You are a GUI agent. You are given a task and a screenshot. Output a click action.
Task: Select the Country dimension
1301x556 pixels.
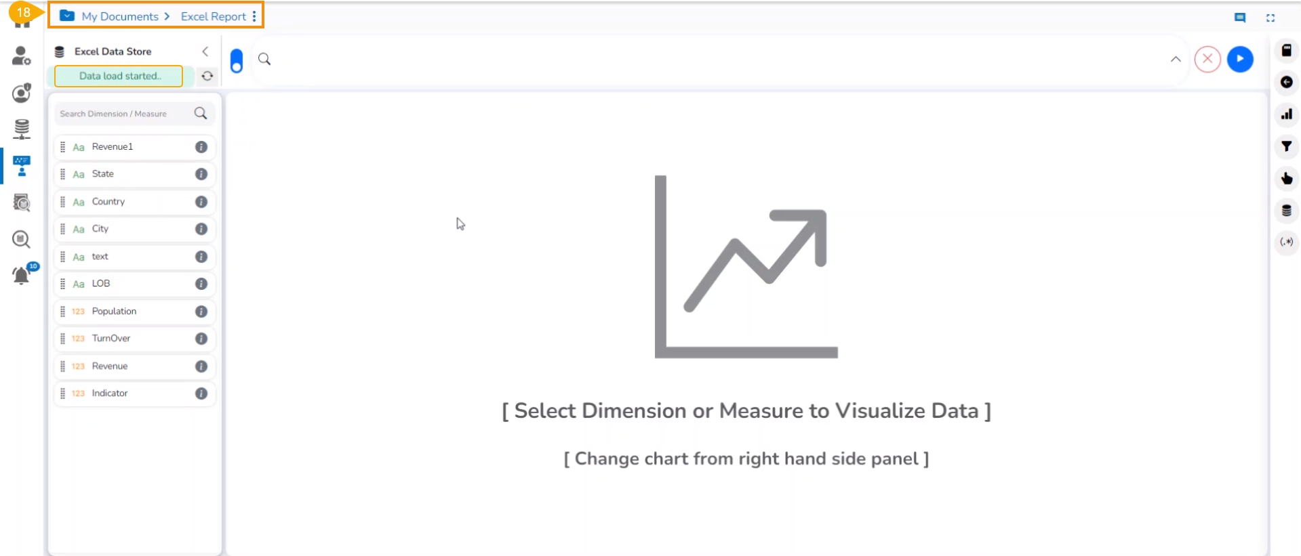click(108, 202)
